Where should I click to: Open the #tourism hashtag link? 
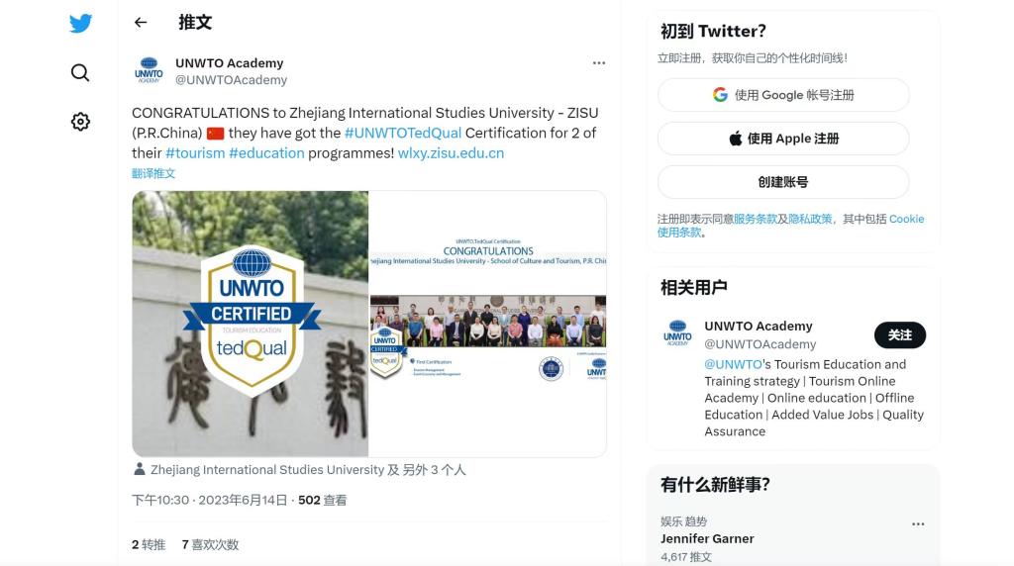(x=195, y=153)
